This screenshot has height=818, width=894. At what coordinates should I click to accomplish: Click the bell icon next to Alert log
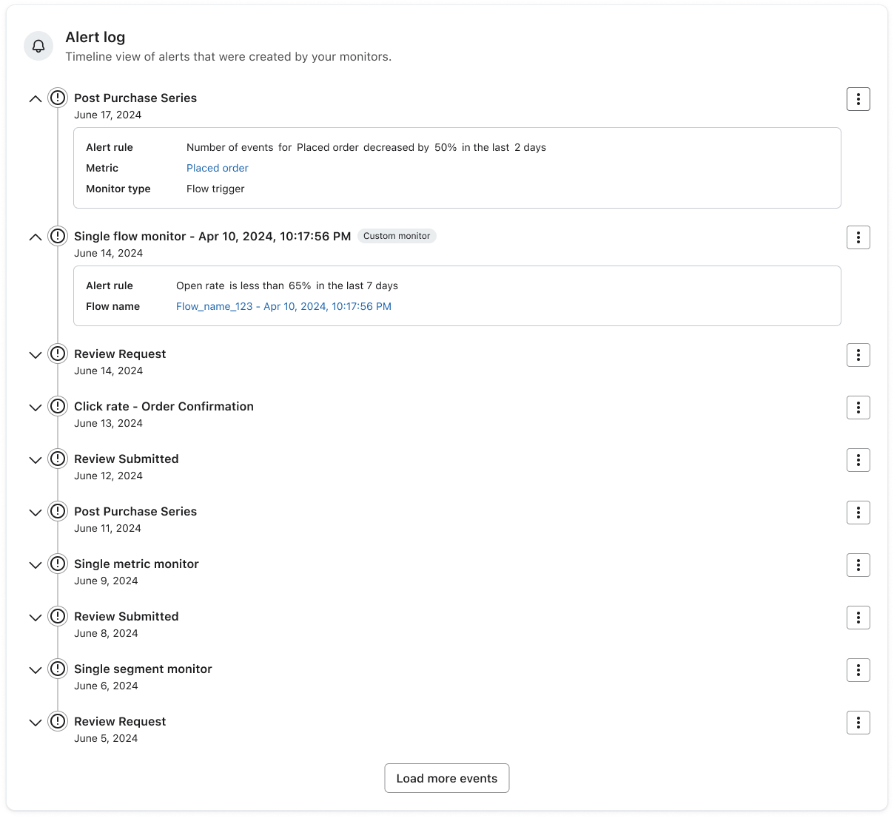coord(38,46)
